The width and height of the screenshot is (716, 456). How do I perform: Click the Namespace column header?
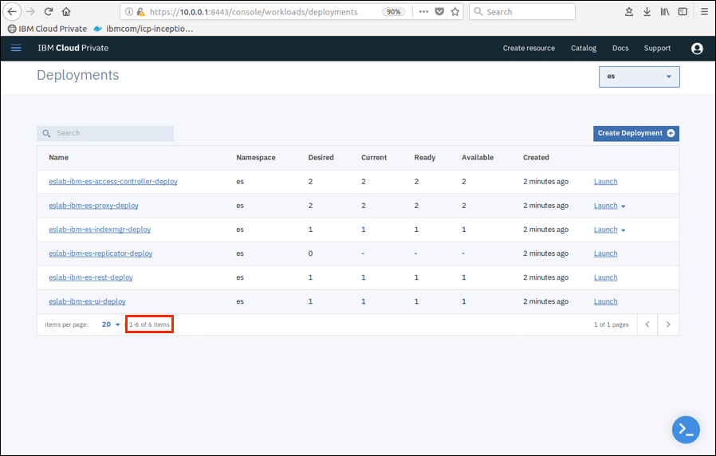coord(256,158)
